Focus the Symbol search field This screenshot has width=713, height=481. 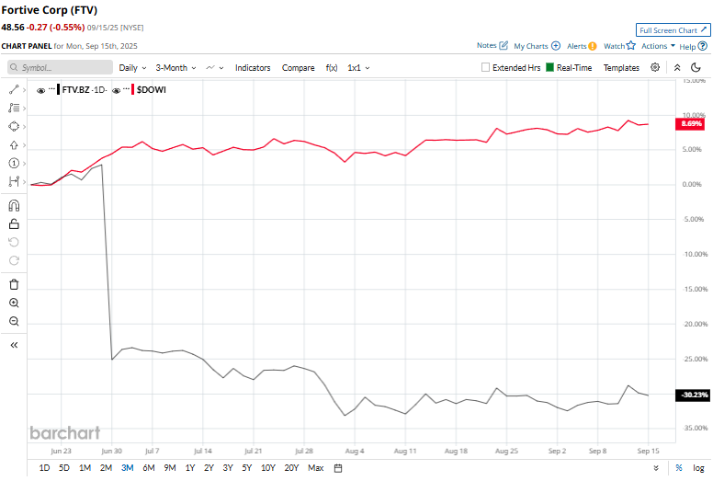[60, 67]
